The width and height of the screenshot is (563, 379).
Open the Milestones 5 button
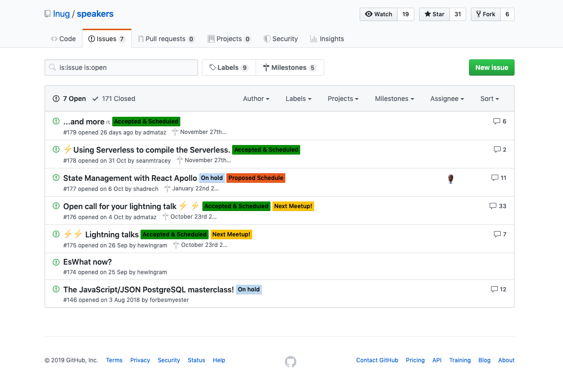coord(290,67)
